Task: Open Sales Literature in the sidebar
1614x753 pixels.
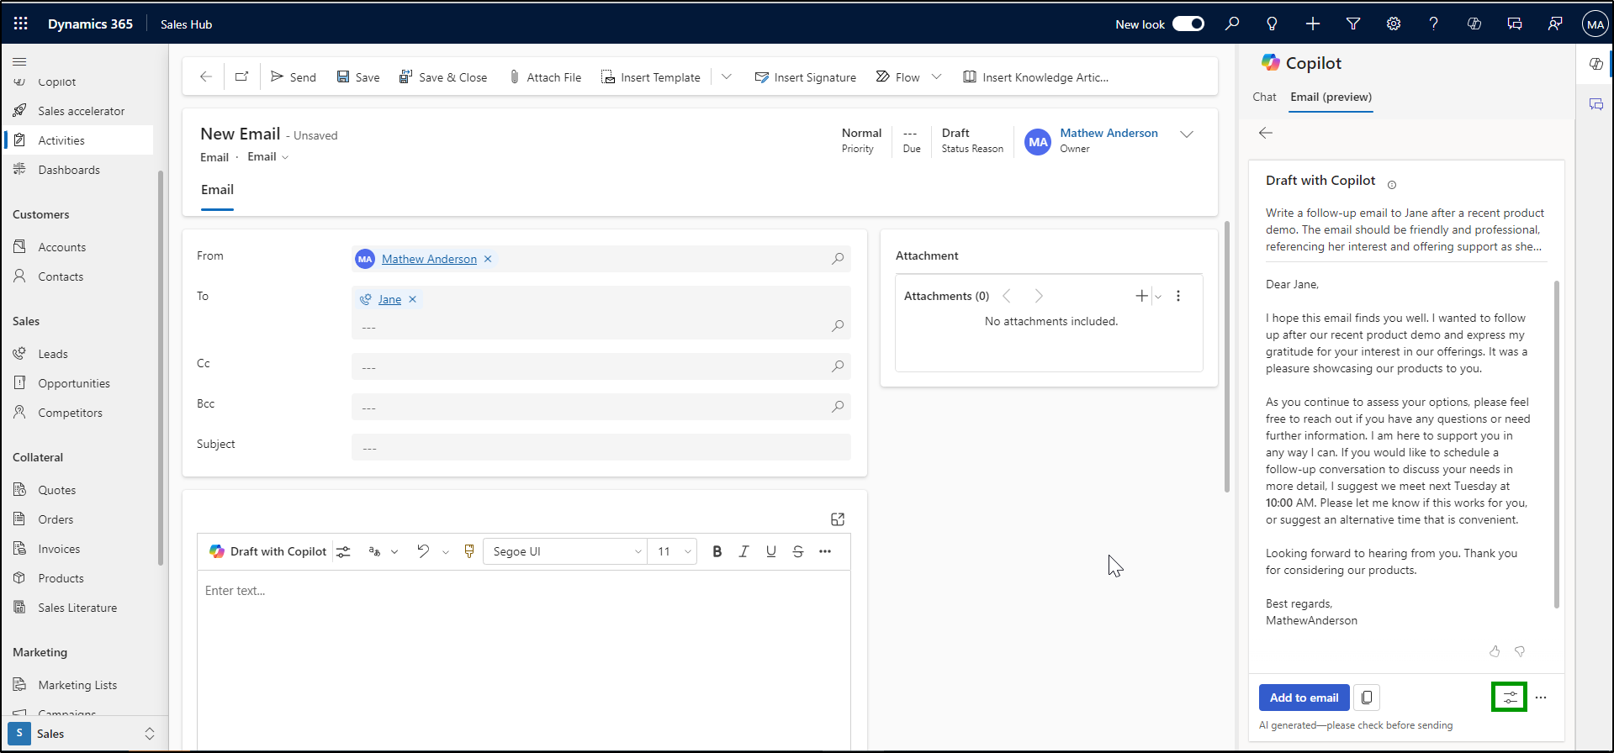Action: tap(77, 608)
